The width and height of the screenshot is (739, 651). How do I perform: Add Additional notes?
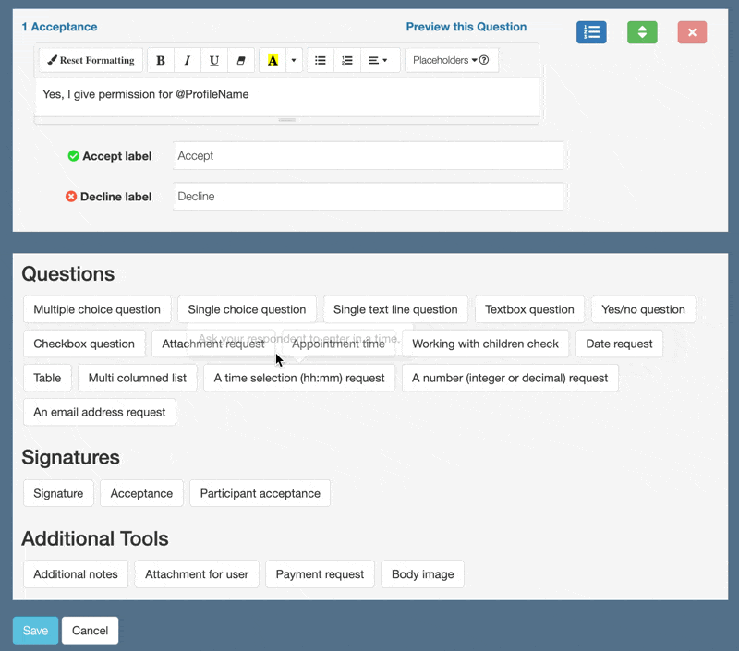click(76, 574)
